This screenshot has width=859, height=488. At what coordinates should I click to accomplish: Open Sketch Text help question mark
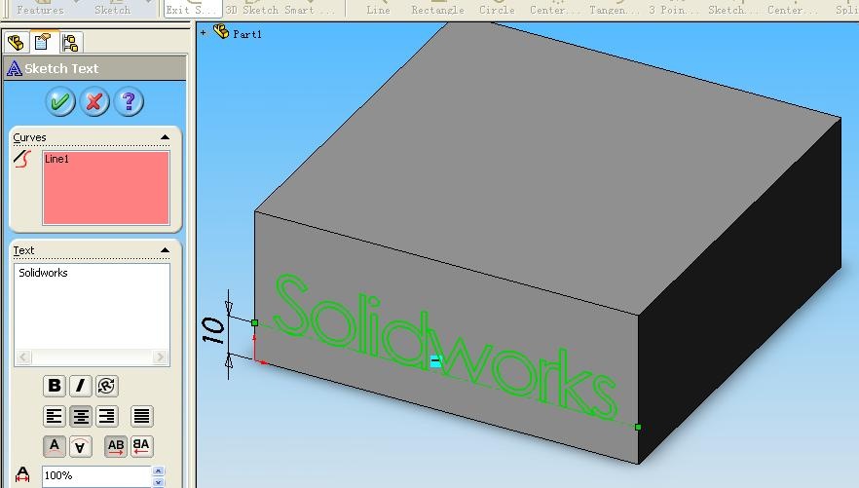click(129, 102)
